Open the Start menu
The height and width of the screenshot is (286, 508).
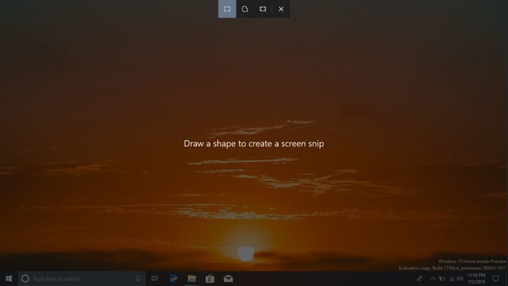[x=7, y=279]
